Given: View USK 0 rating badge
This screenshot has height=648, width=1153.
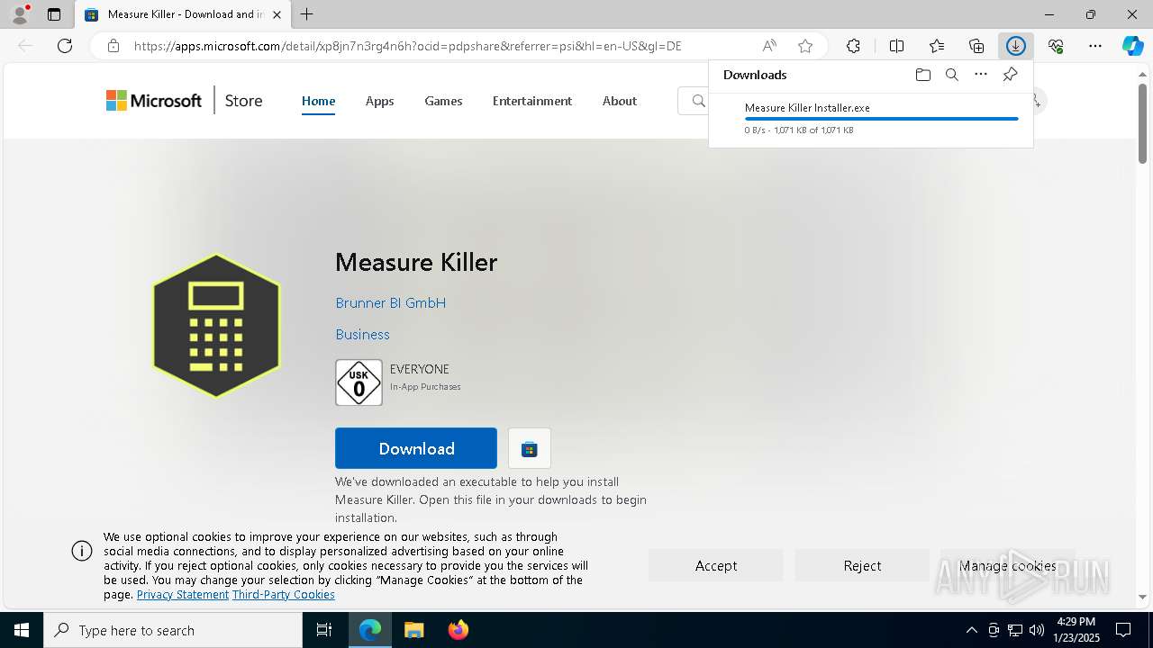Looking at the screenshot, I should pyautogui.click(x=359, y=382).
